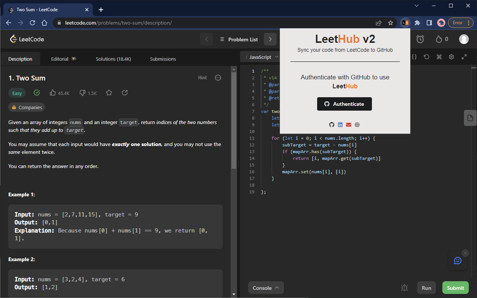
Task: Open LeetHub website globe icon
Action: pos(357,125)
